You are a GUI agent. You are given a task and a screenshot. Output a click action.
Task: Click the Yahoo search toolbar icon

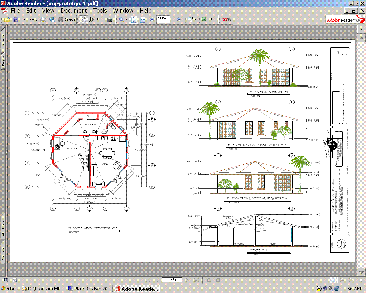[x=227, y=19]
